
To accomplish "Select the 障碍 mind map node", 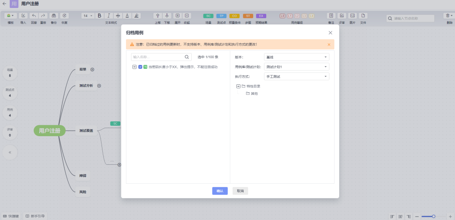I will (x=83, y=176).
